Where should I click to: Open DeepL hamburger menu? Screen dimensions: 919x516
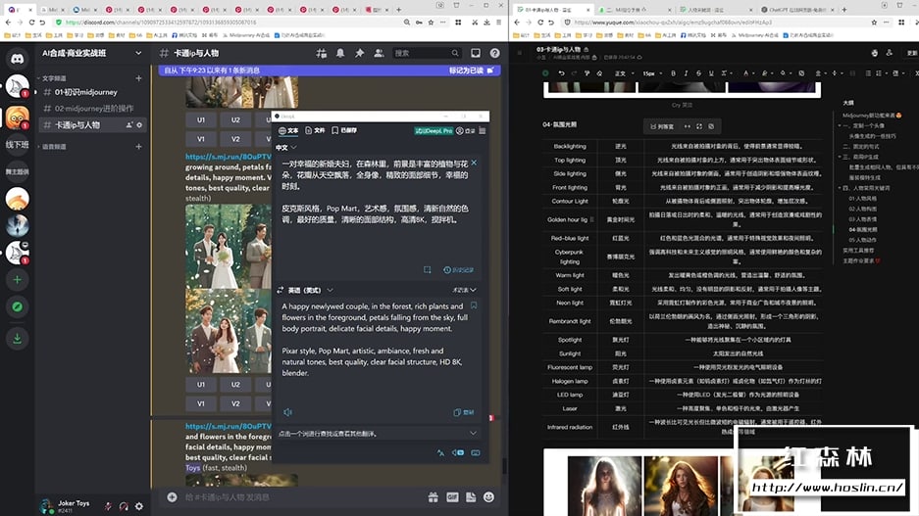click(483, 131)
